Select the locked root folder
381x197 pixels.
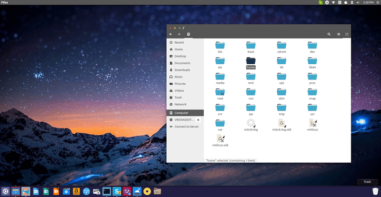point(220,94)
